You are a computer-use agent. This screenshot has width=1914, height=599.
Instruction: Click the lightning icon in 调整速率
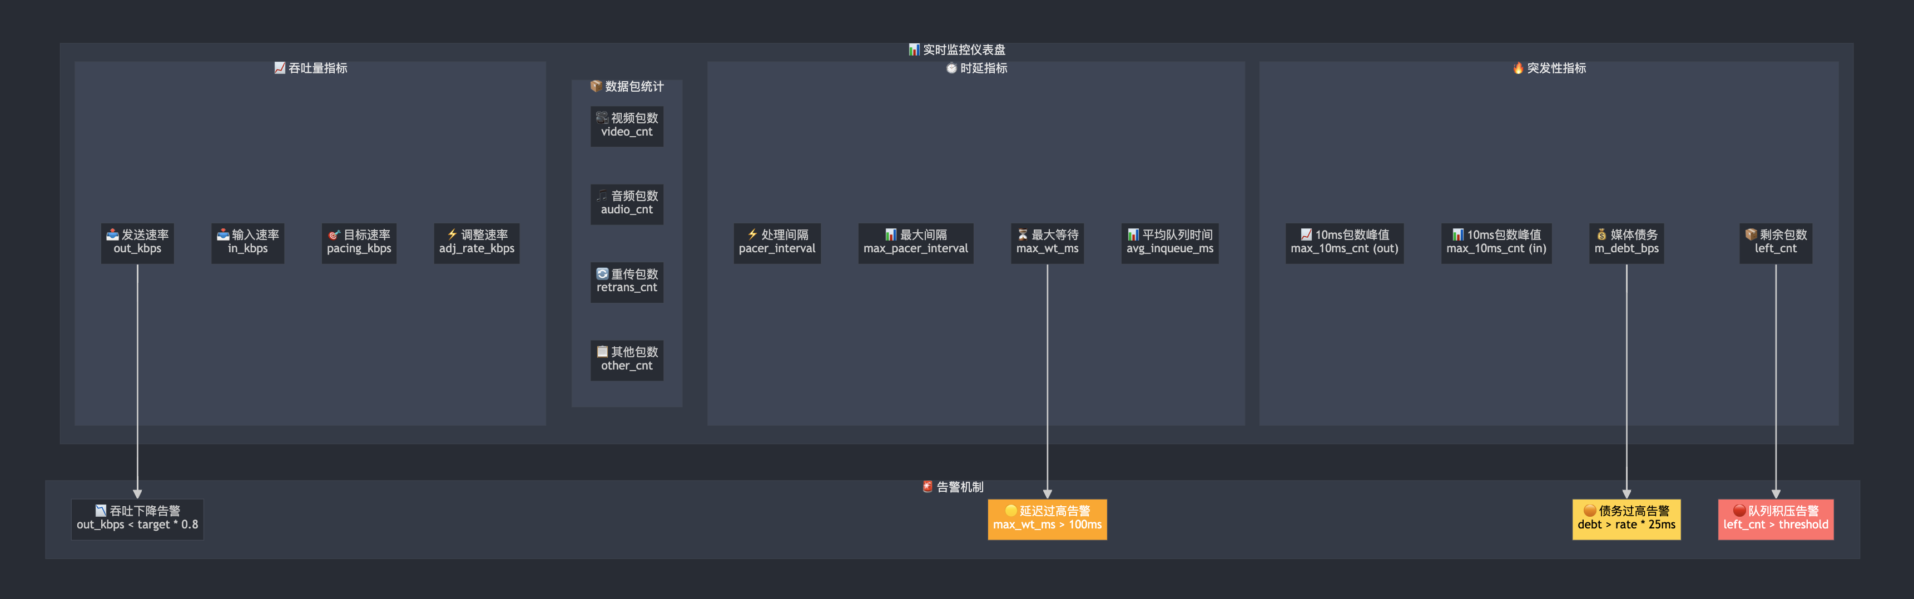point(452,234)
